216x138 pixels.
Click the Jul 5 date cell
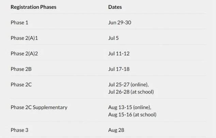[113, 38]
